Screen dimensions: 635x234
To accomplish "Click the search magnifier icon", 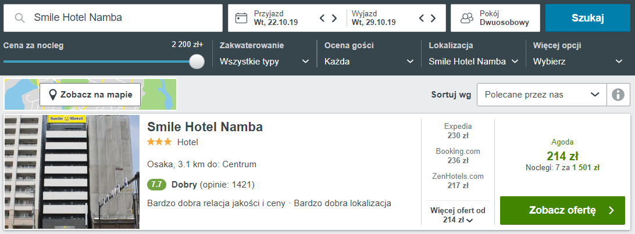I will pos(20,18).
